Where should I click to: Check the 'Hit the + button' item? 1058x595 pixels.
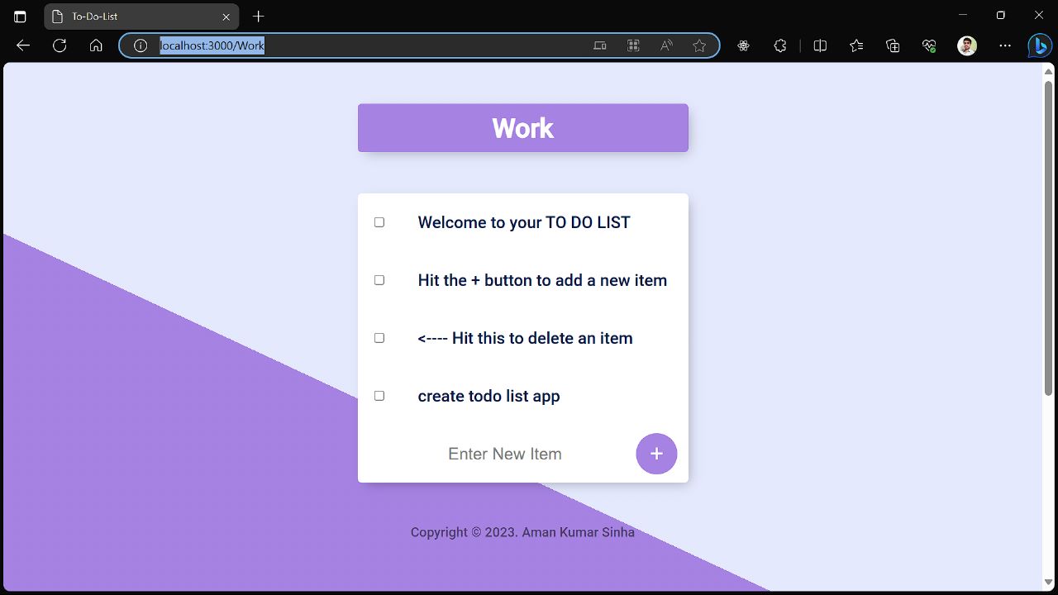pyautogui.click(x=379, y=279)
